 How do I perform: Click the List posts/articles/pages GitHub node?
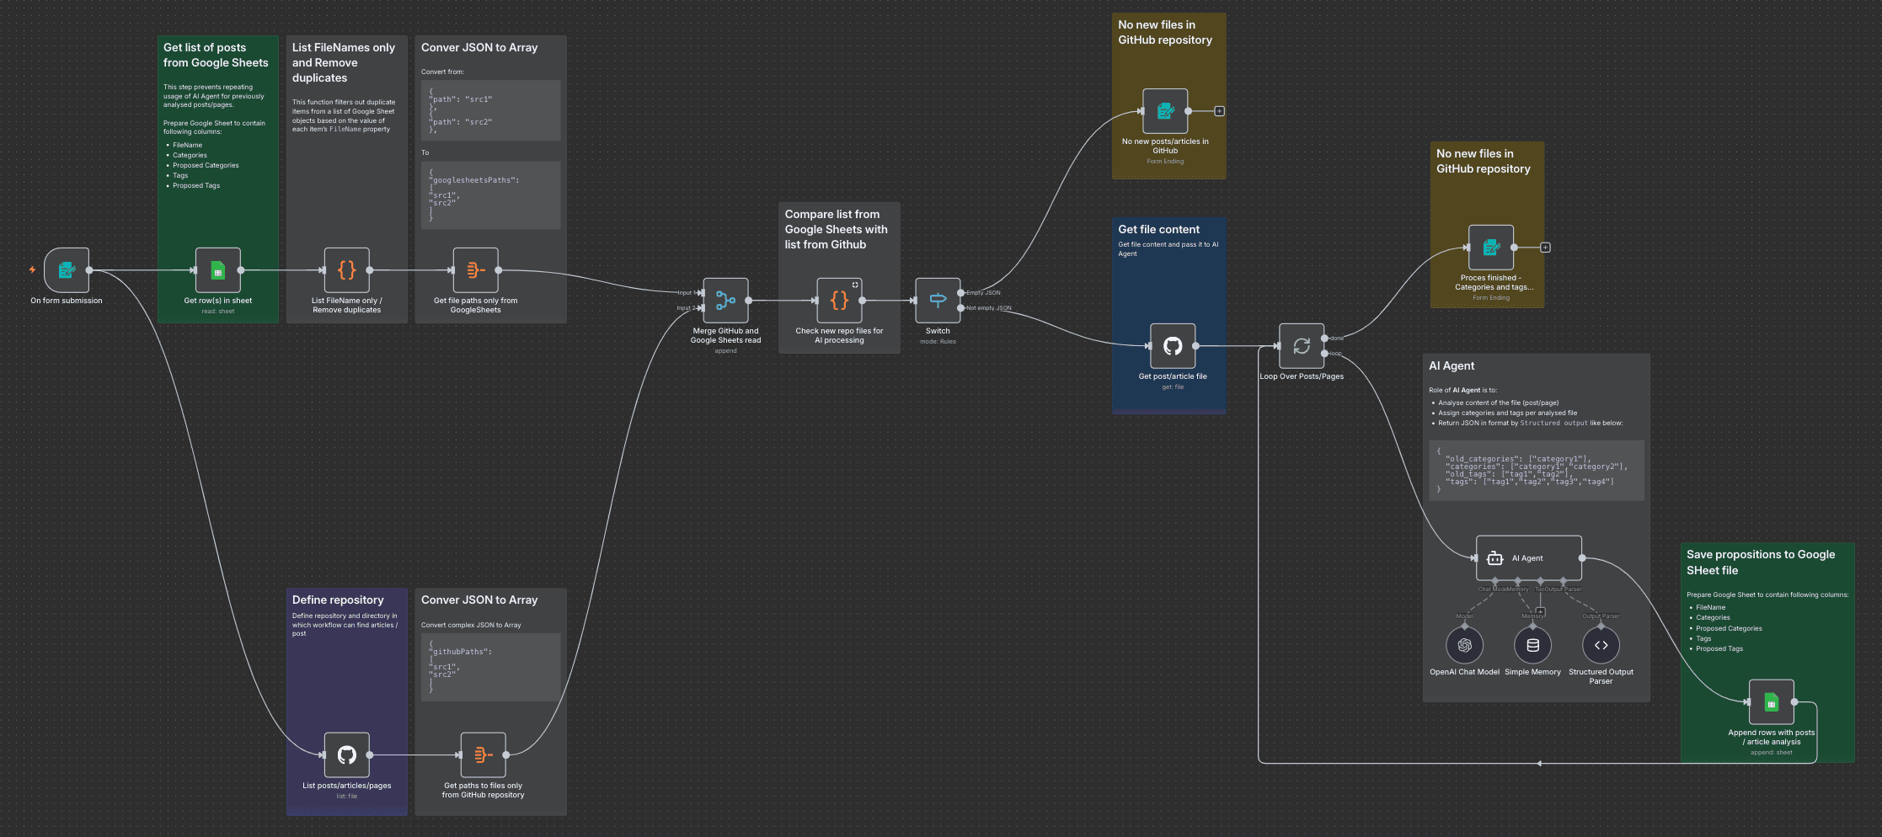pos(347,755)
